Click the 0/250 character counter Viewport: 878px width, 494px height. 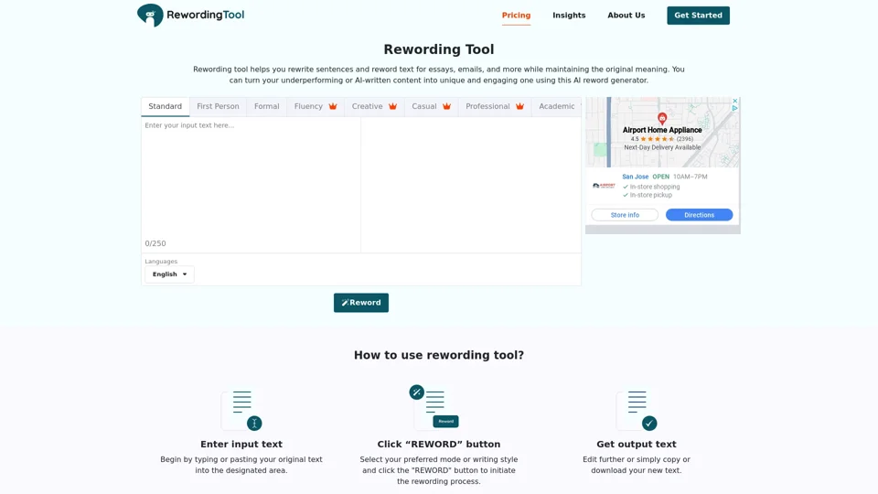point(155,243)
